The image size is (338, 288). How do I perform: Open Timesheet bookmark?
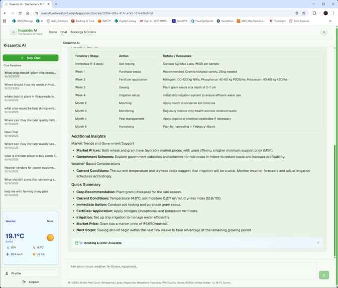(277, 21)
